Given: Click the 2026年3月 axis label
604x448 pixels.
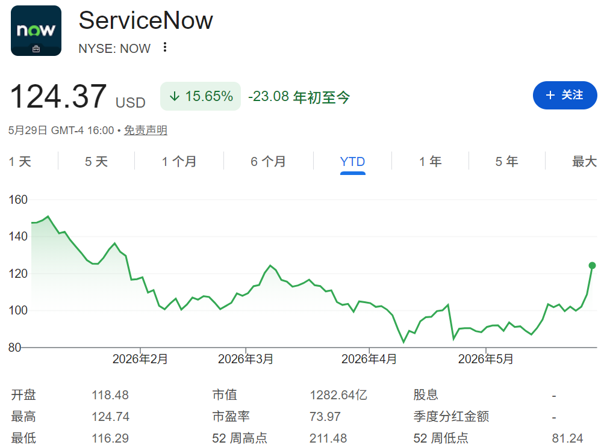Looking at the screenshot, I should click(246, 359).
